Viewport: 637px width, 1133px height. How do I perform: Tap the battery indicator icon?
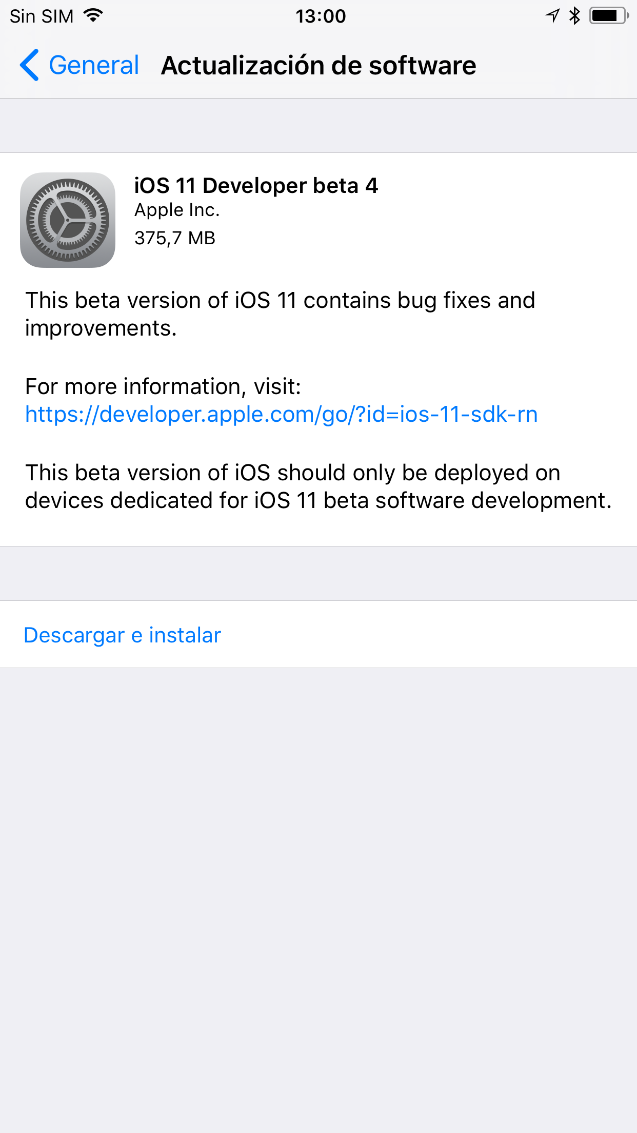pyautogui.click(x=609, y=15)
